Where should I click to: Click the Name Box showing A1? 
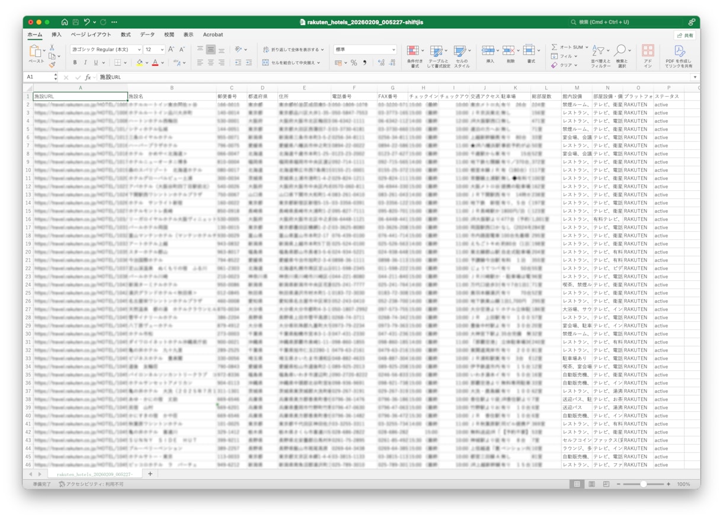point(38,77)
